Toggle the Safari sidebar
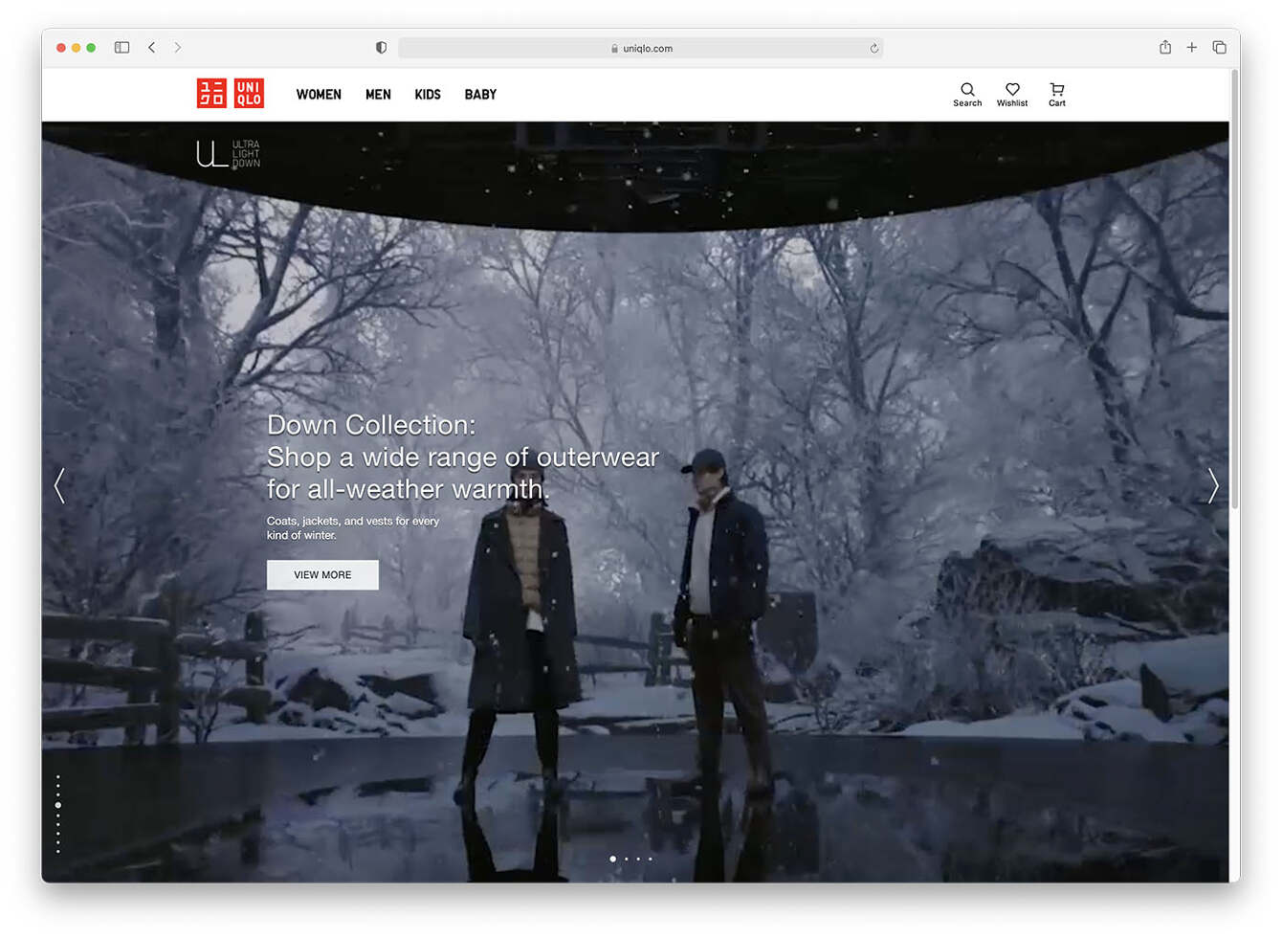The height and width of the screenshot is (938, 1282). pos(122,48)
